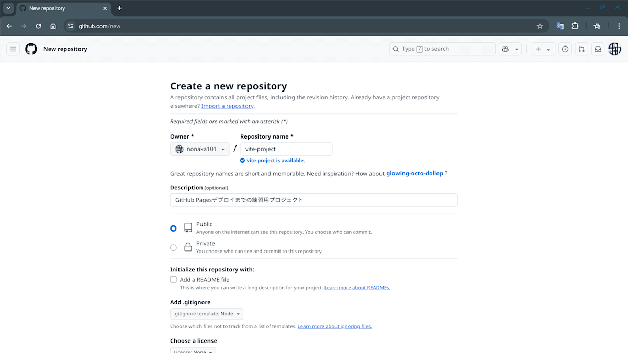The image size is (628, 353).
Task: Click the Choose a license label
Action: tap(194, 341)
